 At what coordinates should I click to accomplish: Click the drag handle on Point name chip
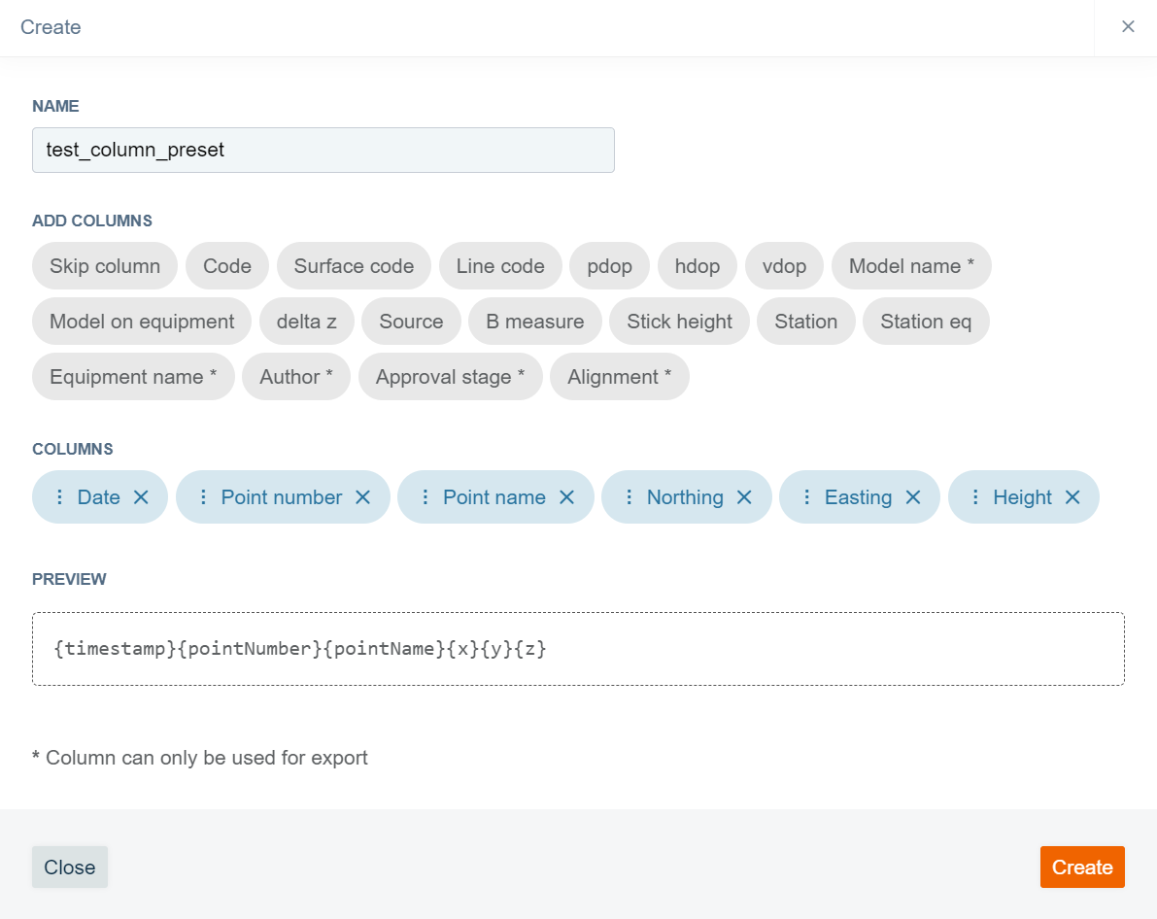[x=425, y=497]
